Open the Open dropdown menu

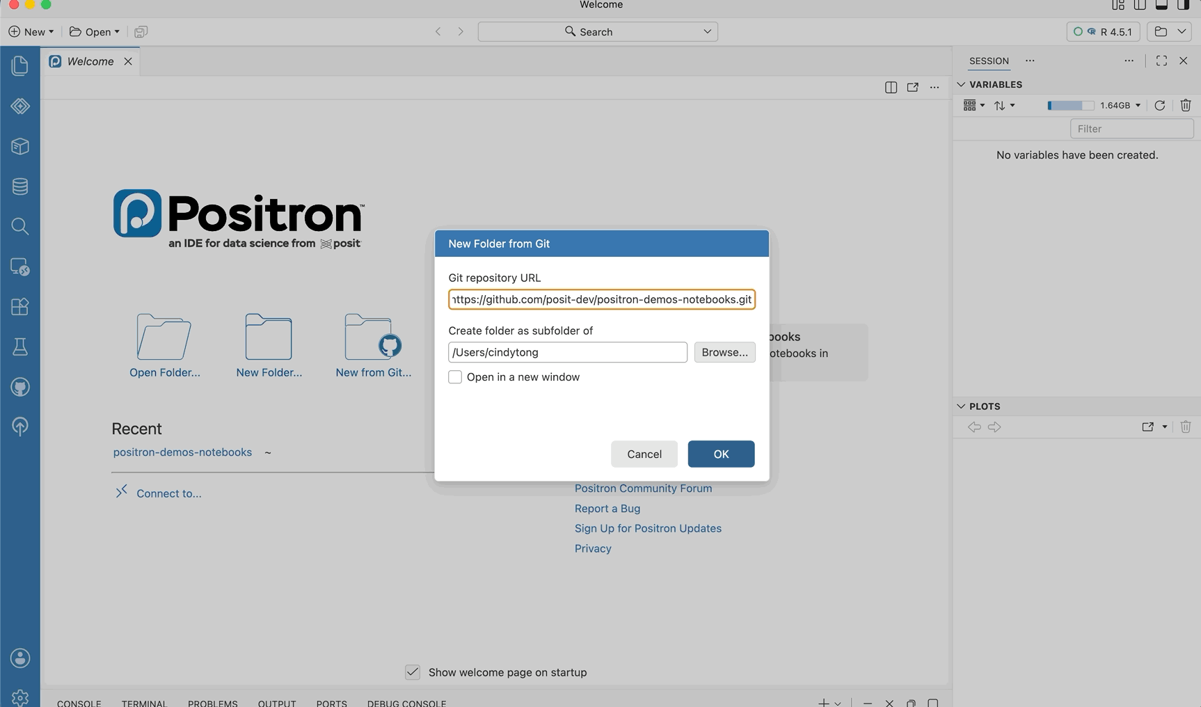95,32
